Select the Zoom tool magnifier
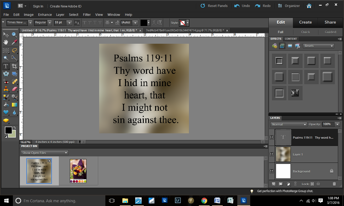Viewport: 344px width, 206px height. coord(15,35)
